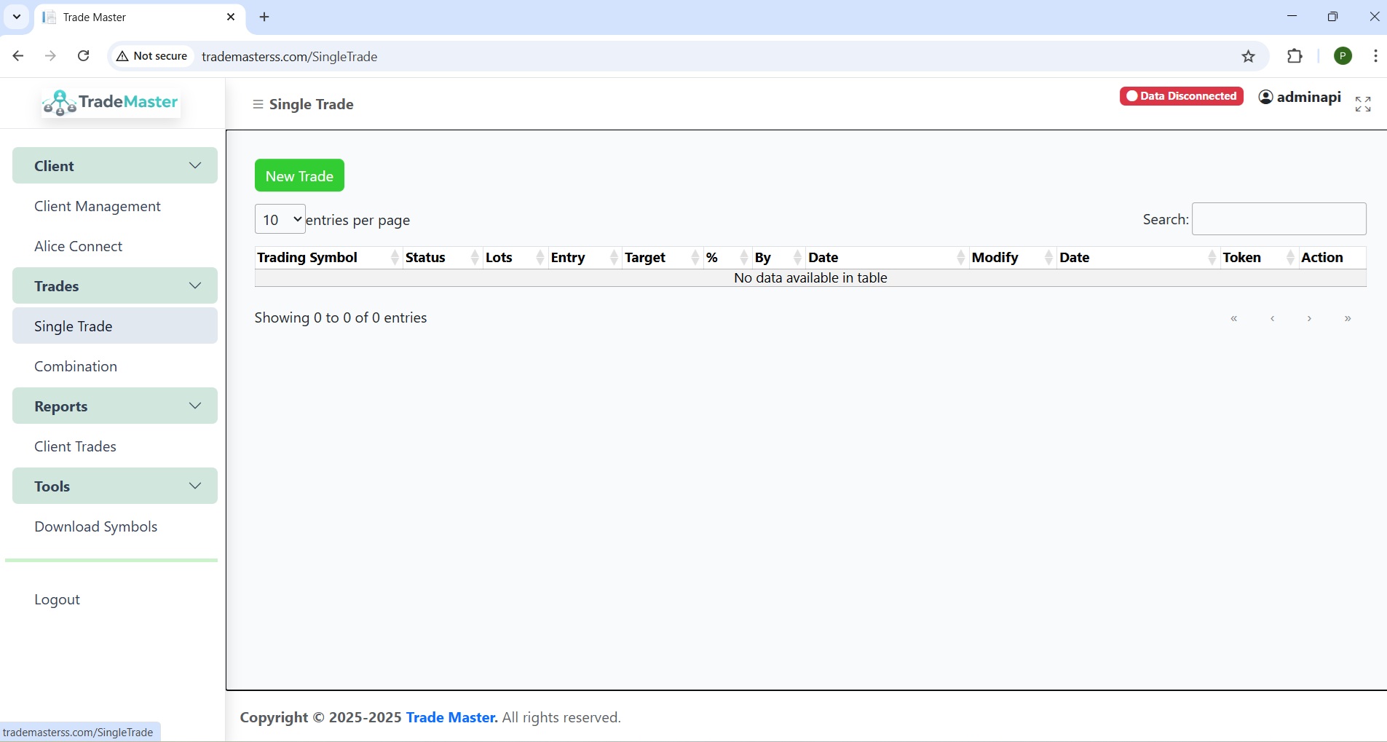The image size is (1387, 742).
Task: Open the browser extensions puzzle icon
Action: click(1295, 56)
